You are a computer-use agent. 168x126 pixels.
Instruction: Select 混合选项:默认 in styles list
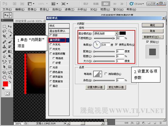59,31
